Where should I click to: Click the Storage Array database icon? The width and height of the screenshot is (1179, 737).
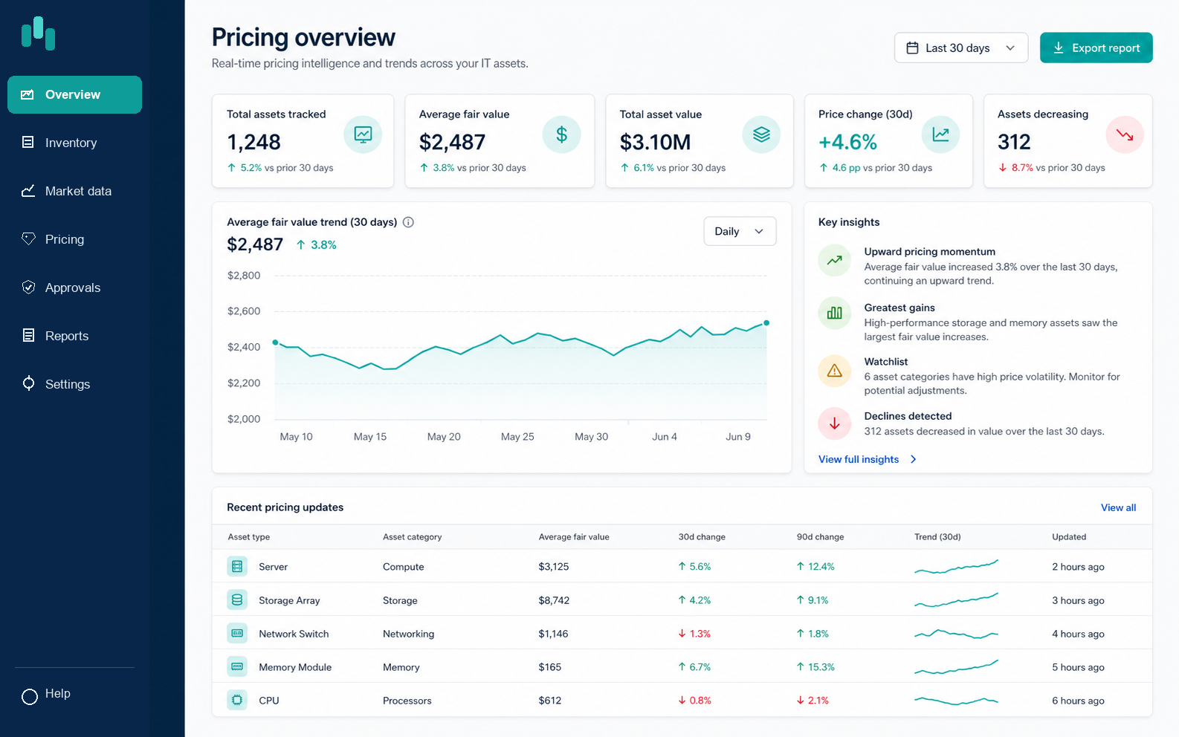click(x=237, y=600)
